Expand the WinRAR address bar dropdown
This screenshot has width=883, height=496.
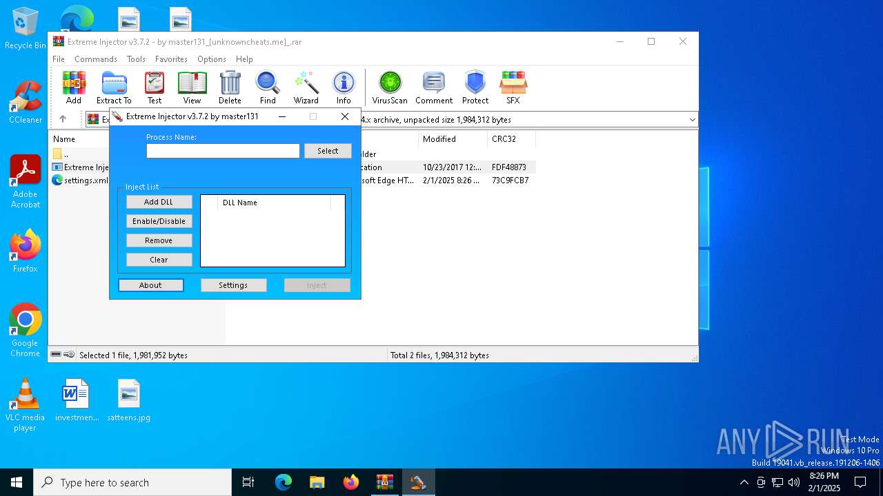point(692,120)
